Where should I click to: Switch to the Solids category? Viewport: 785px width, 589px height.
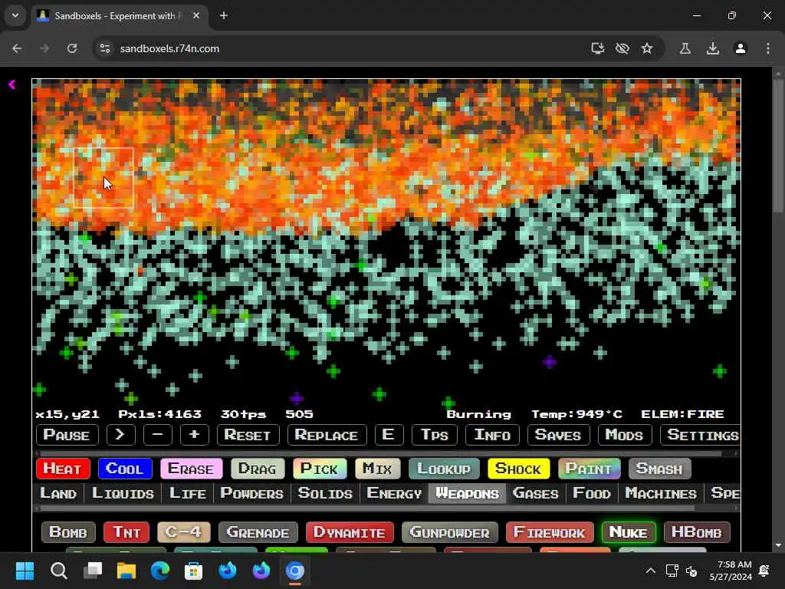[325, 493]
